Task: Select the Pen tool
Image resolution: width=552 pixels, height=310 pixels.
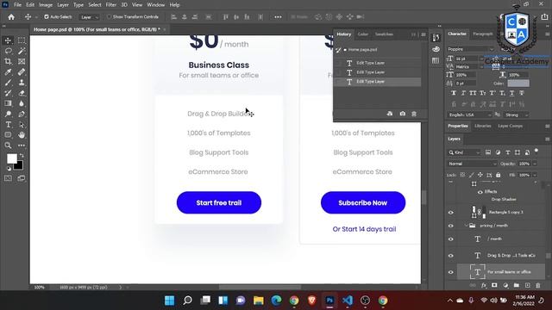Action: [x=22, y=114]
